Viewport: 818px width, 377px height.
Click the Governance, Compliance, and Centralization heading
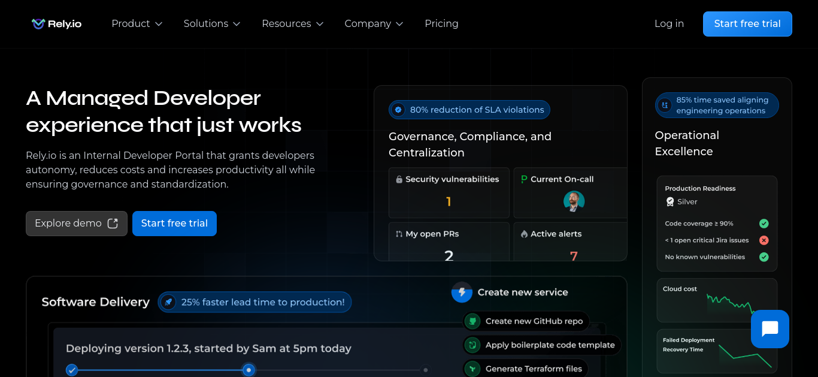pos(470,144)
